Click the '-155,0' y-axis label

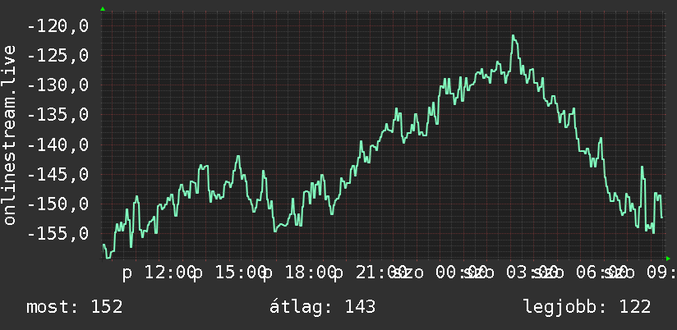[x=58, y=233]
